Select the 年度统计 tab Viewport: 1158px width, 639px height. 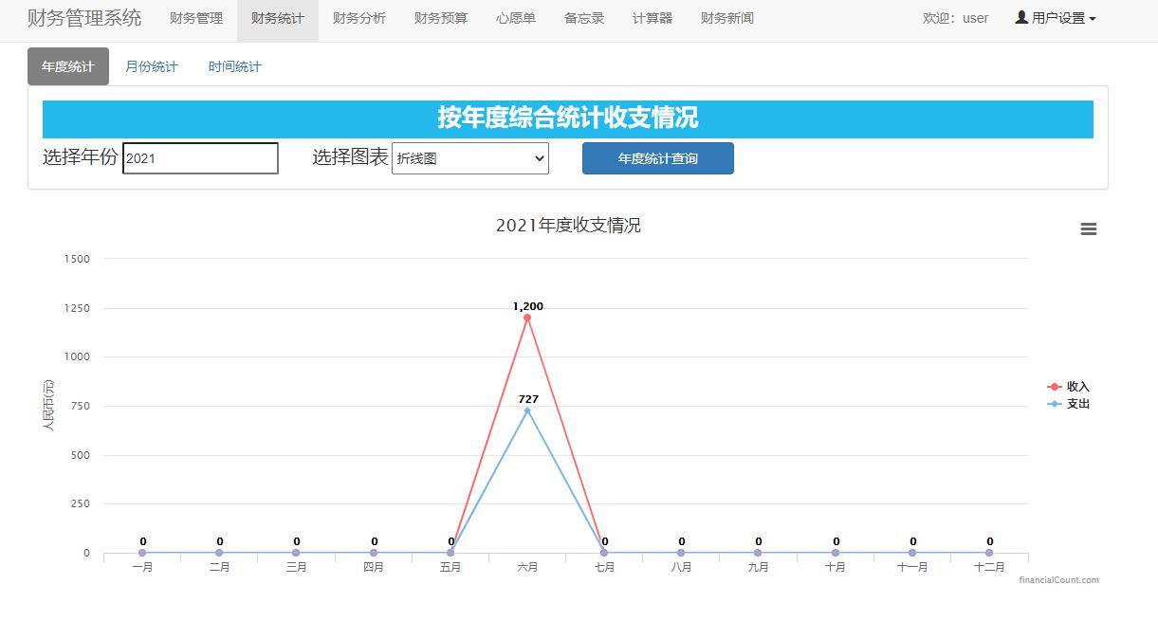67,65
